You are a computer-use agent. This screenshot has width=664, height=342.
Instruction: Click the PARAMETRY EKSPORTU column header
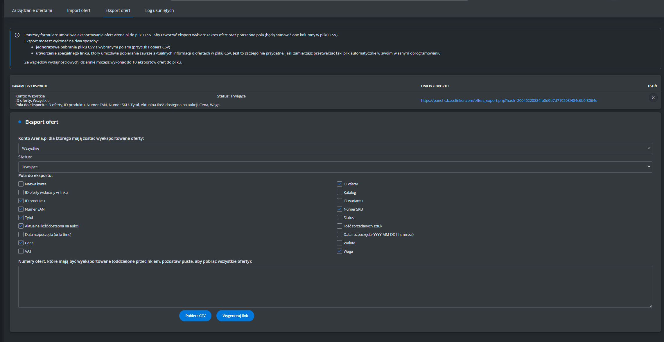click(30, 86)
